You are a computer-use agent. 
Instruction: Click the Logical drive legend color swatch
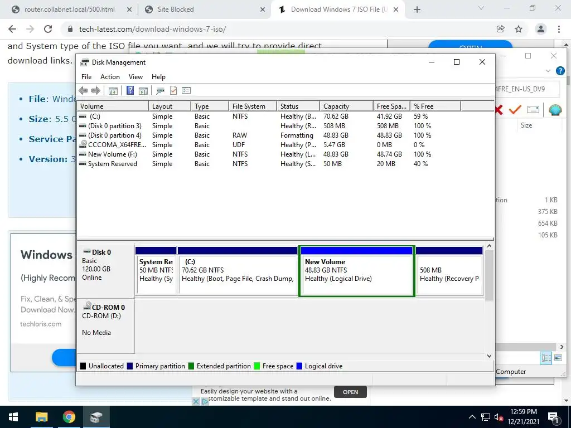pyautogui.click(x=299, y=366)
